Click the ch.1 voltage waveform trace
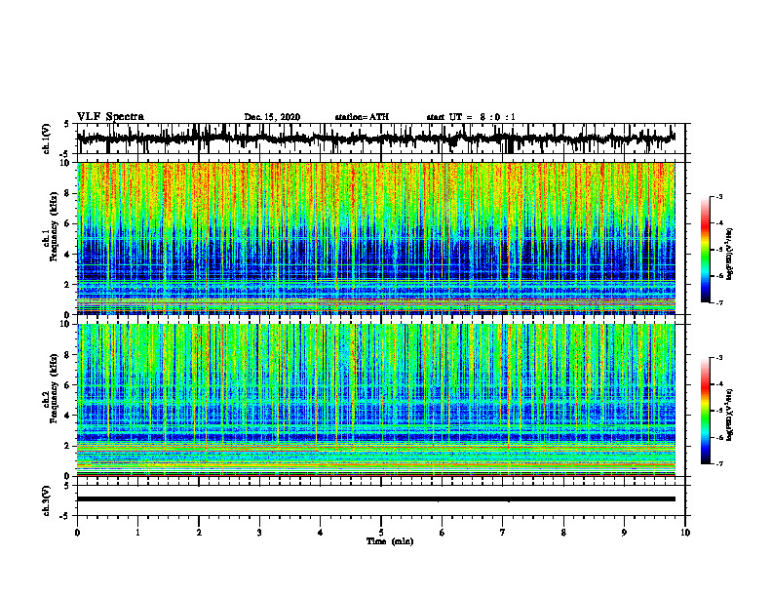This screenshot has height=597, width=772. [375, 139]
